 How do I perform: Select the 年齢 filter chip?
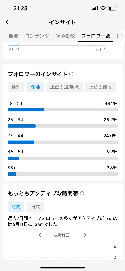36,87
